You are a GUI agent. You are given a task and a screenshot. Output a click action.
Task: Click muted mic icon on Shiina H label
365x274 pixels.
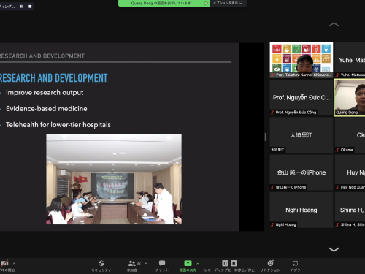point(337,224)
